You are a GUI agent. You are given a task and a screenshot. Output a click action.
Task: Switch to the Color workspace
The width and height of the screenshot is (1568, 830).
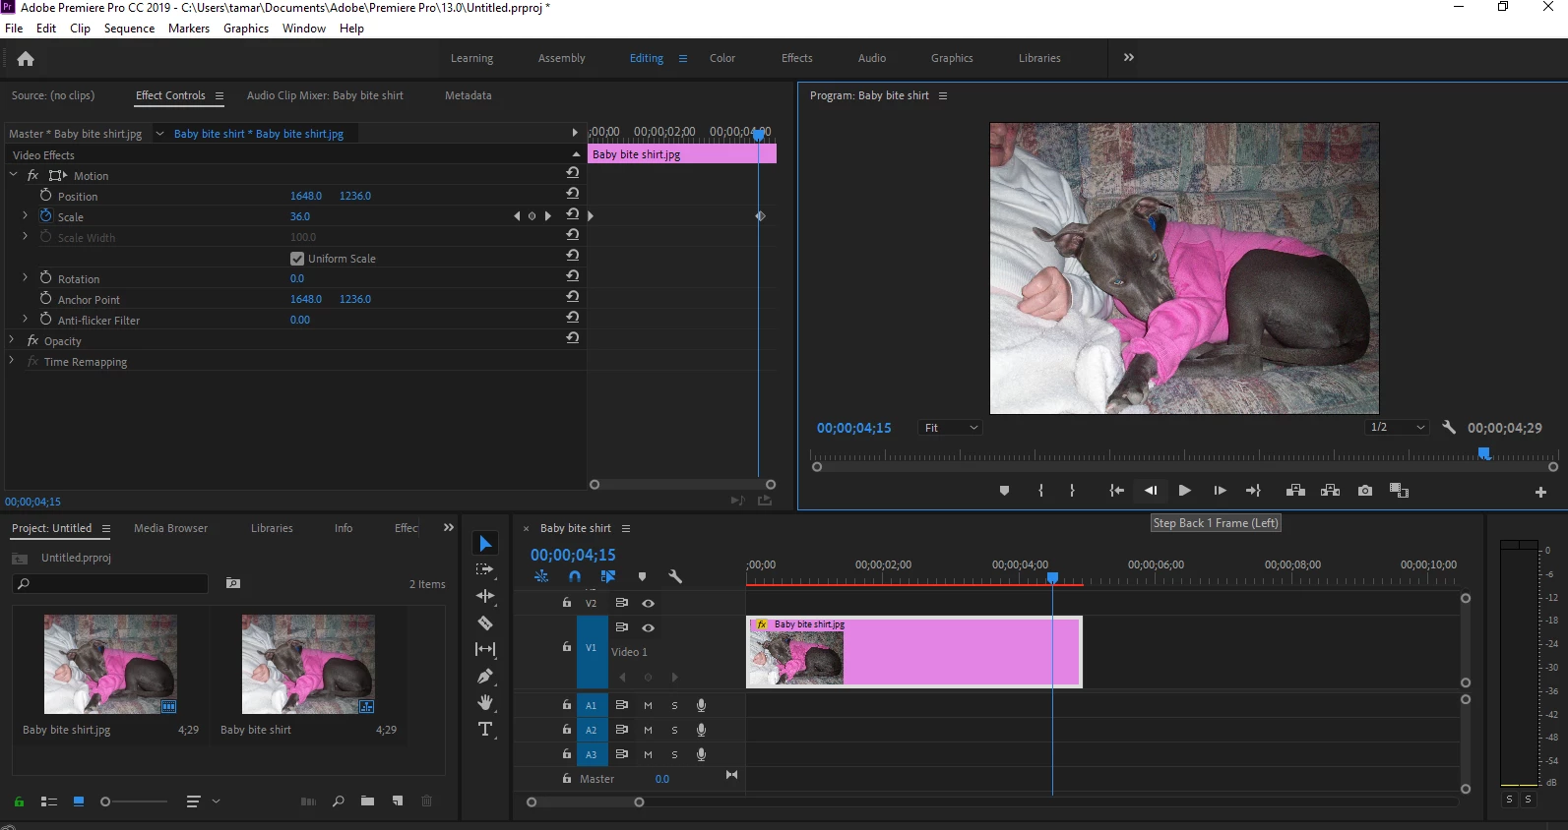722,58
